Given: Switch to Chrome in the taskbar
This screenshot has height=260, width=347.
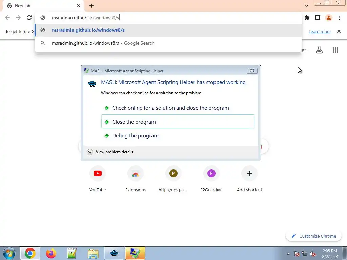Looking at the screenshot, I should point(30,253).
